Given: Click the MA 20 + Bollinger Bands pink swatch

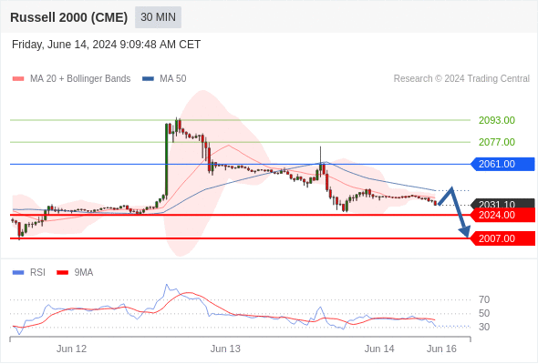Looking at the screenshot, I should coord(18,79).
